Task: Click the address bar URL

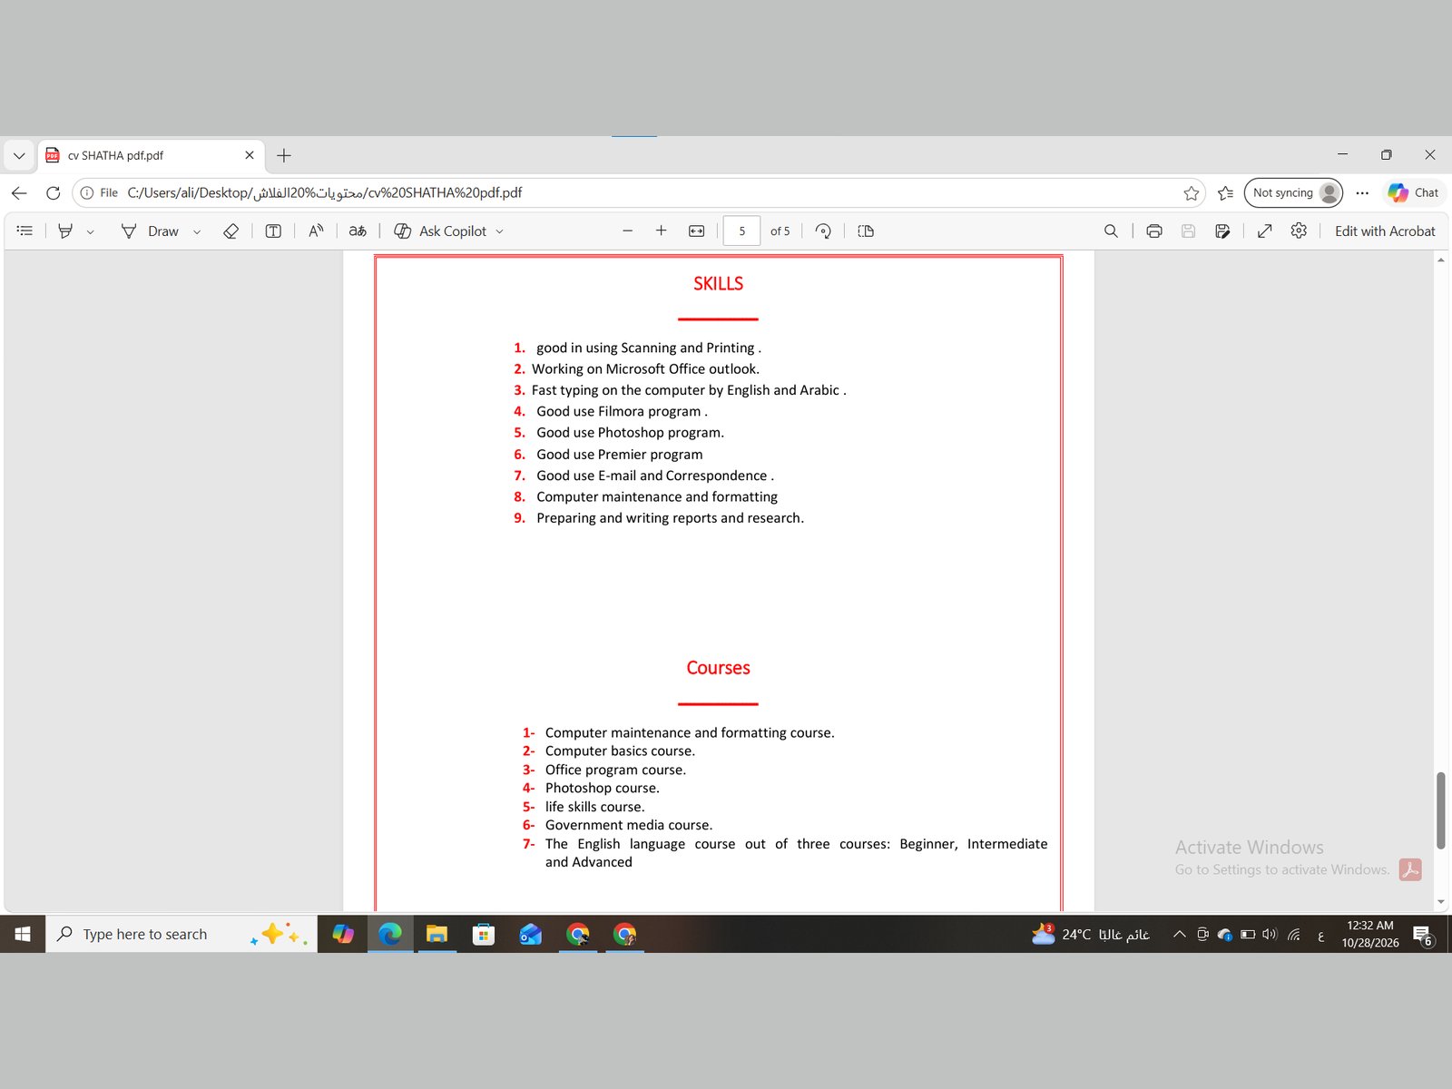Action: pyautogui.click(x=324, y=193)
